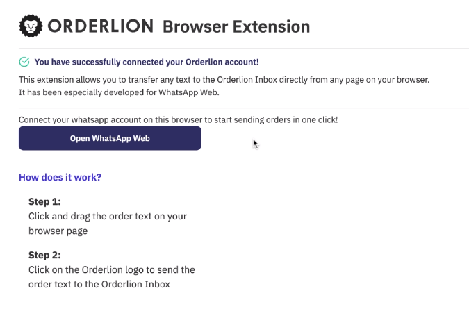The image size is (469, 309).
Task: Click the 'Click on the Orderlion logo' line
Action: (x=111, y=269)
